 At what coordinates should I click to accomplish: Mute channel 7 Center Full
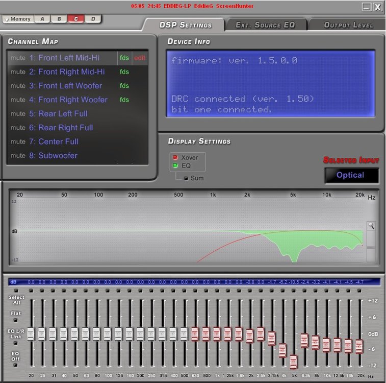click(18, 142)
